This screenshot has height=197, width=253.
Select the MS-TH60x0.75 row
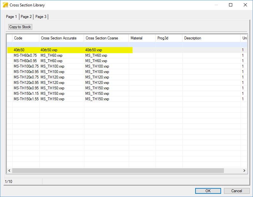coord(25,55)
